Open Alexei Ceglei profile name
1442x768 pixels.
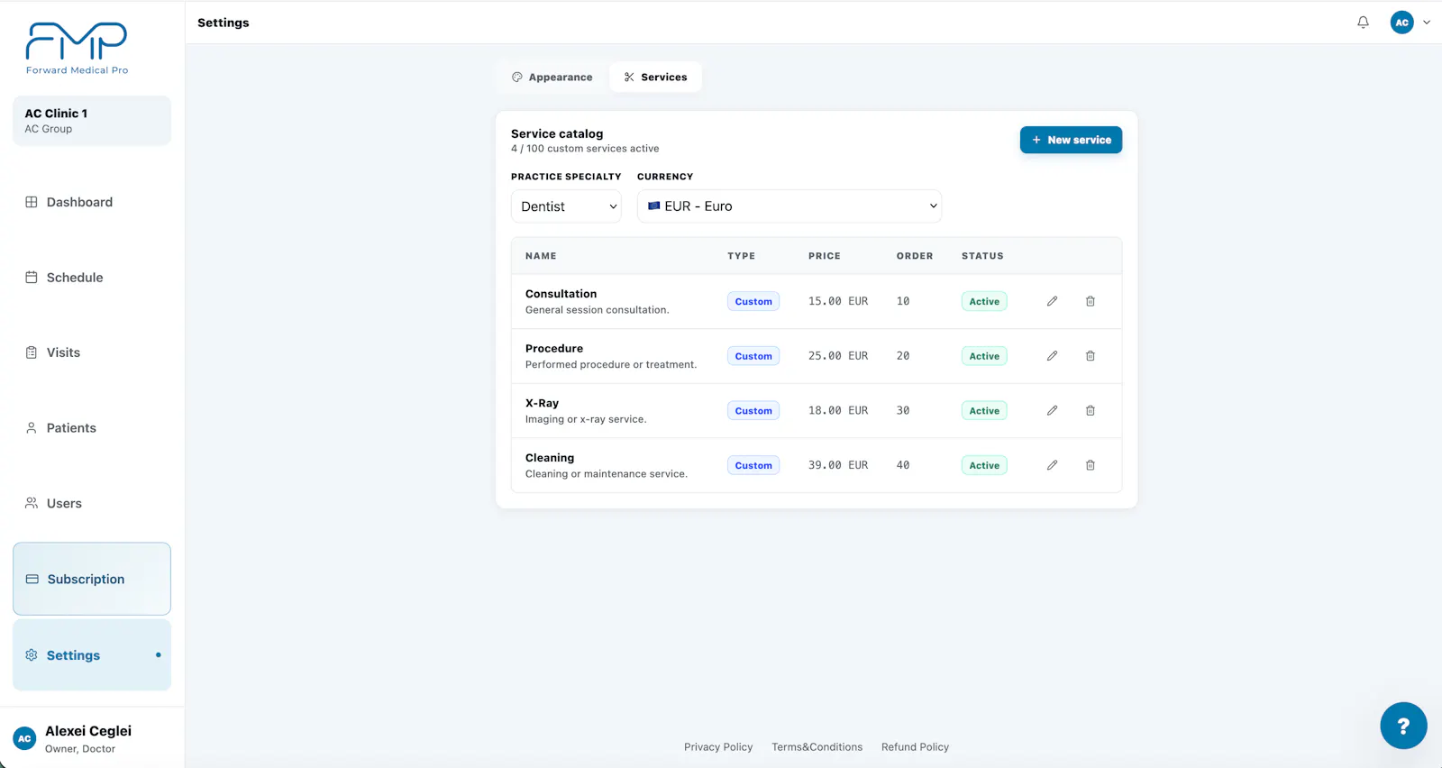tap(88, 731)
